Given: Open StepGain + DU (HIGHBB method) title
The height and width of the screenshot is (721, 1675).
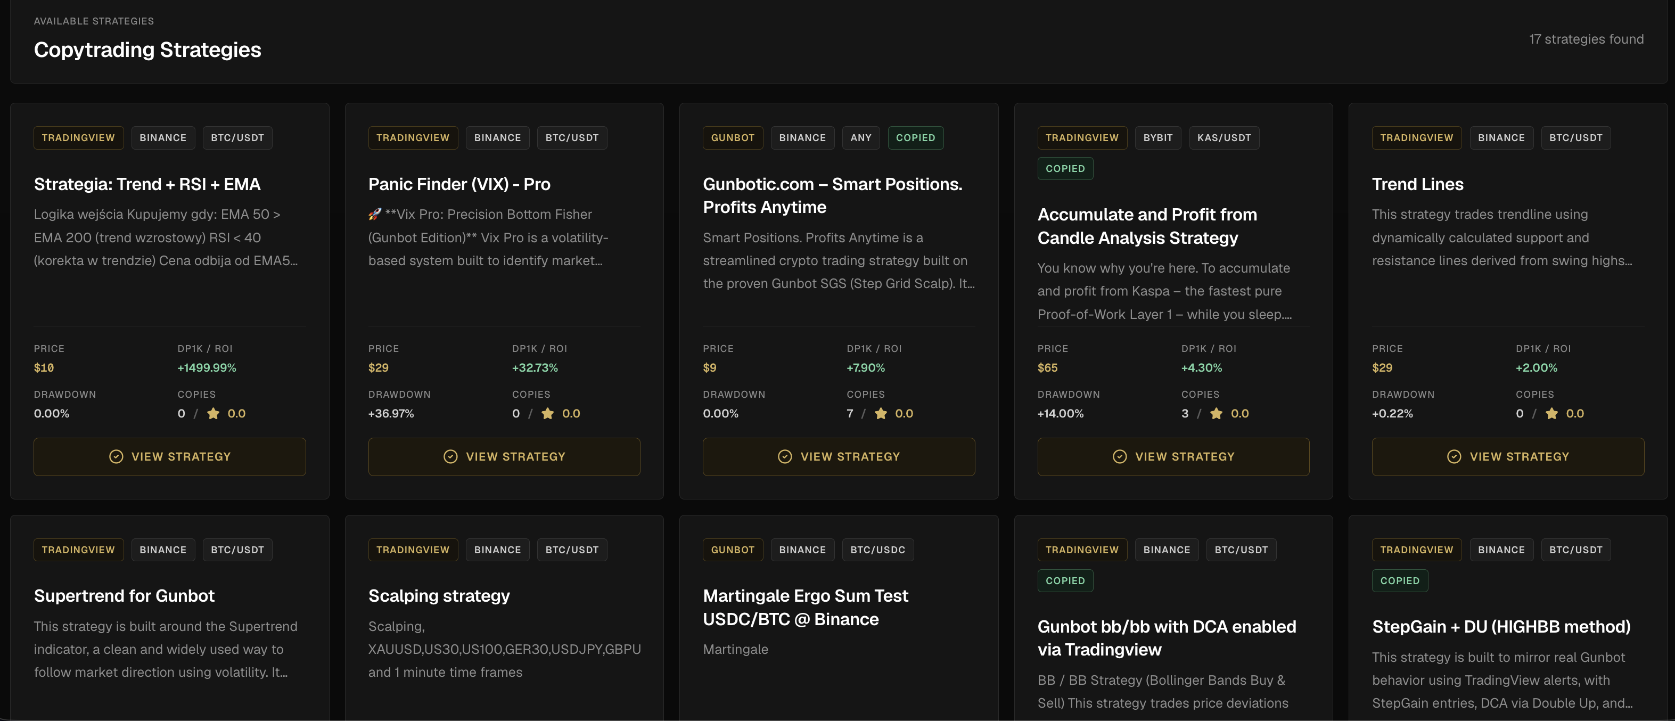Looking at the screenshot, I should pos(1501,626).
